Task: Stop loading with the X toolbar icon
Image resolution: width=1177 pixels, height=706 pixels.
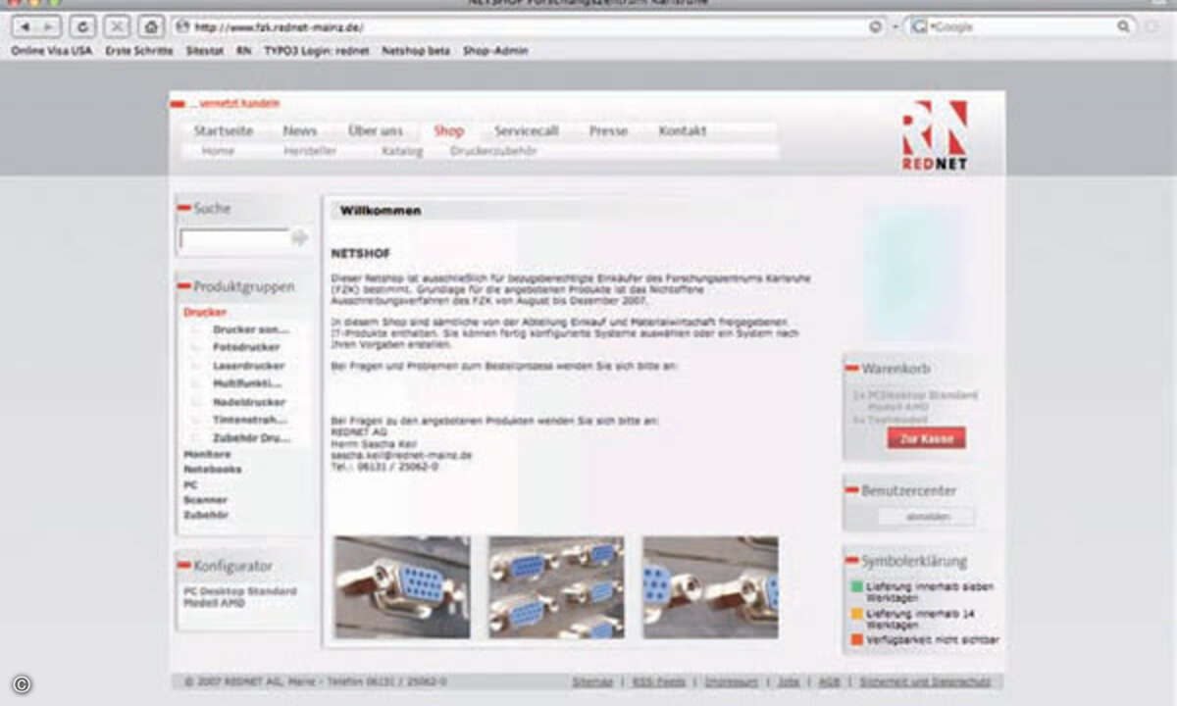Action: pyautogui.click(x=117, y=27)
